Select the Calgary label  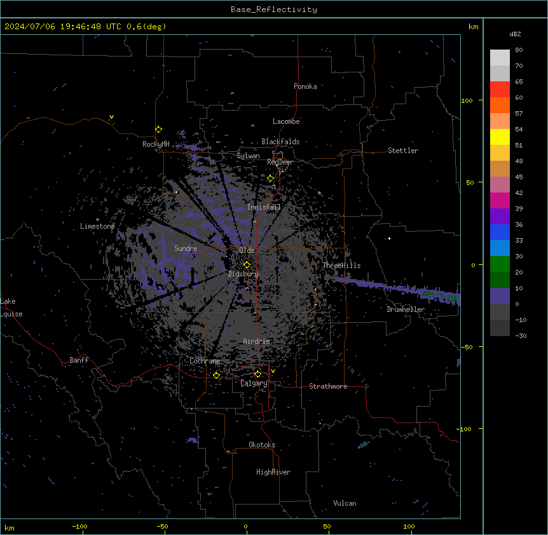254,383
